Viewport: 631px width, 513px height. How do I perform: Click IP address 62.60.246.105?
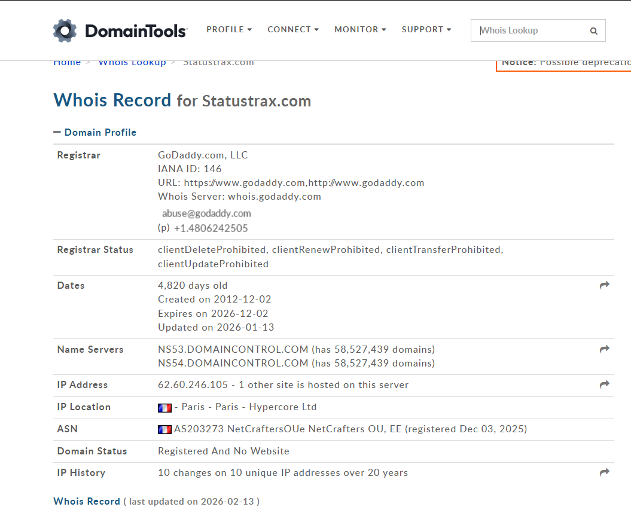[193, 384]
